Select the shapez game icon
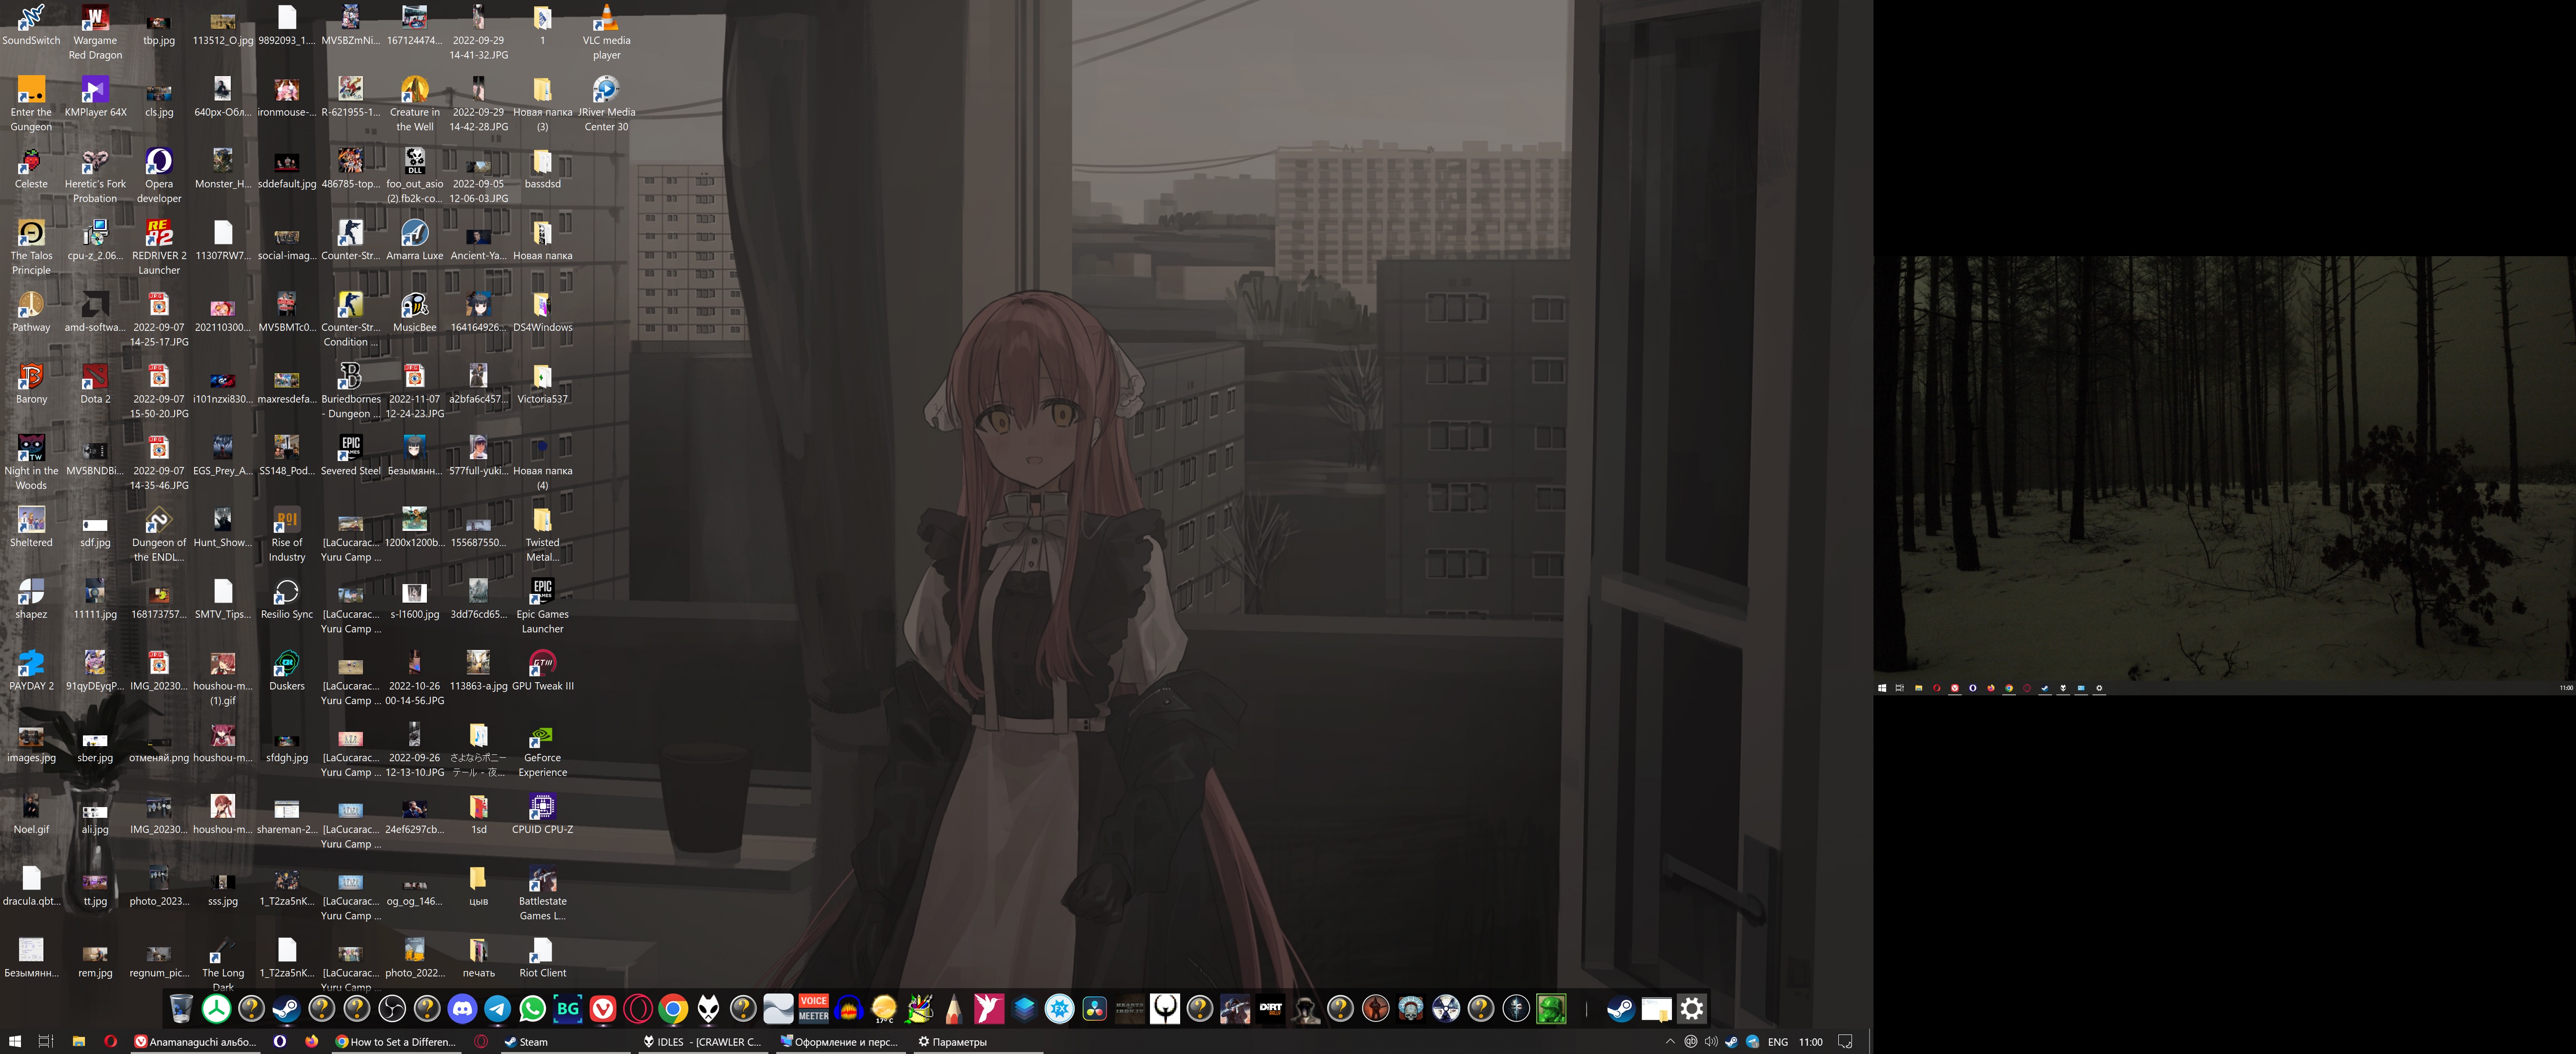This screenshot has width=2576, height=1054. [31, 599]
